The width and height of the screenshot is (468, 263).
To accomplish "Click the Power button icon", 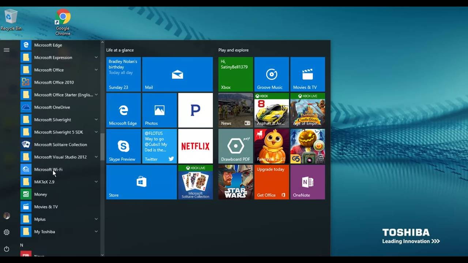I will (7, 249).
